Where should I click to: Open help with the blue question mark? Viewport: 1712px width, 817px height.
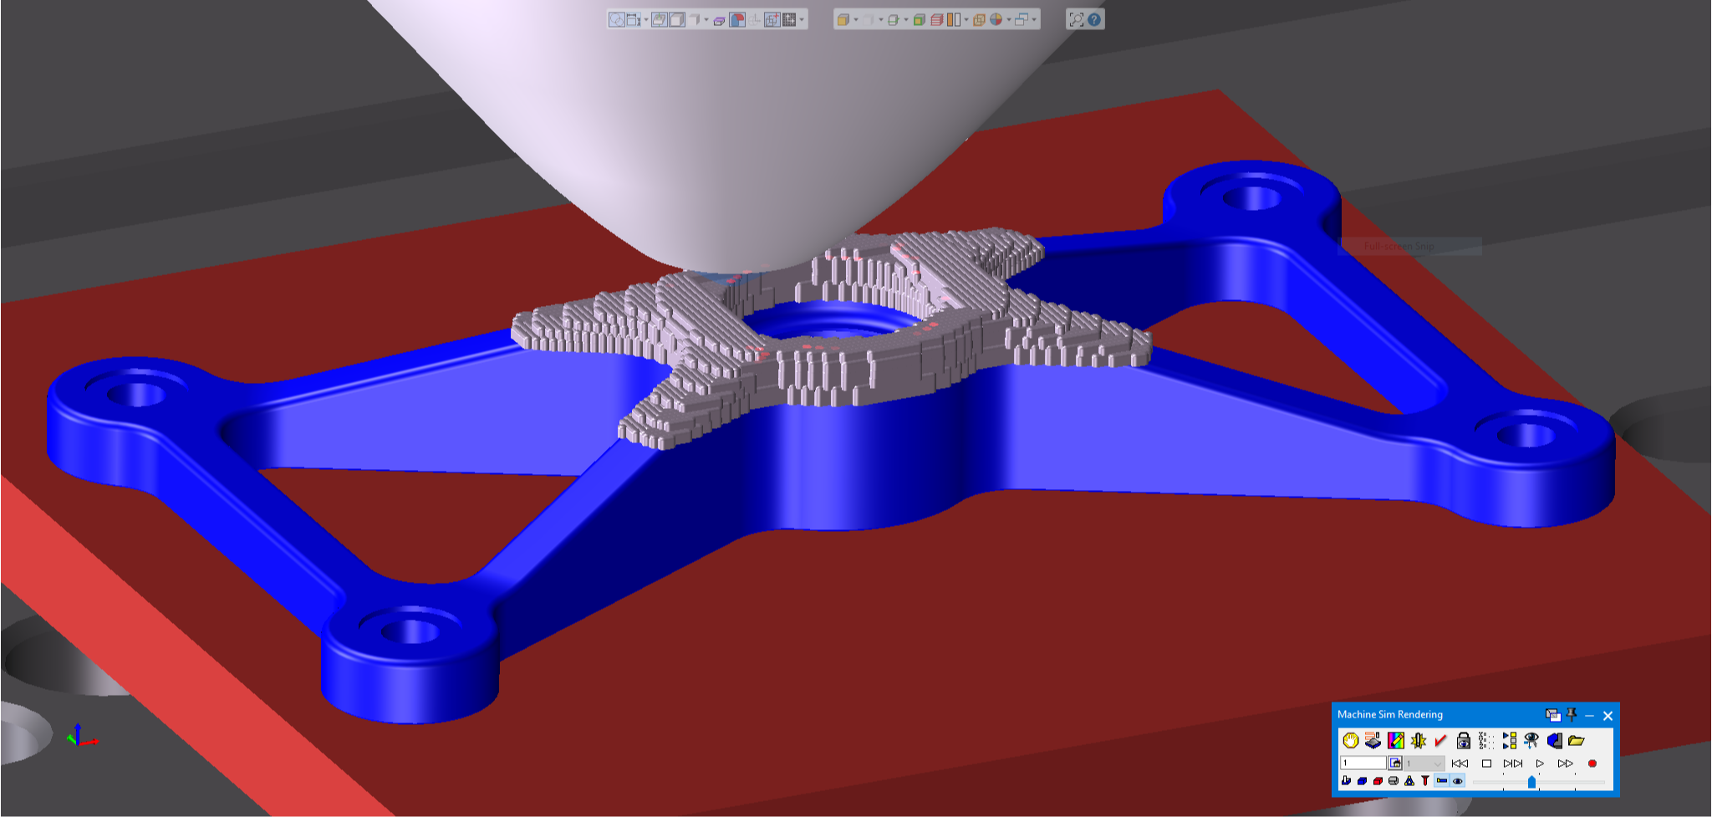click(1094, 19)
